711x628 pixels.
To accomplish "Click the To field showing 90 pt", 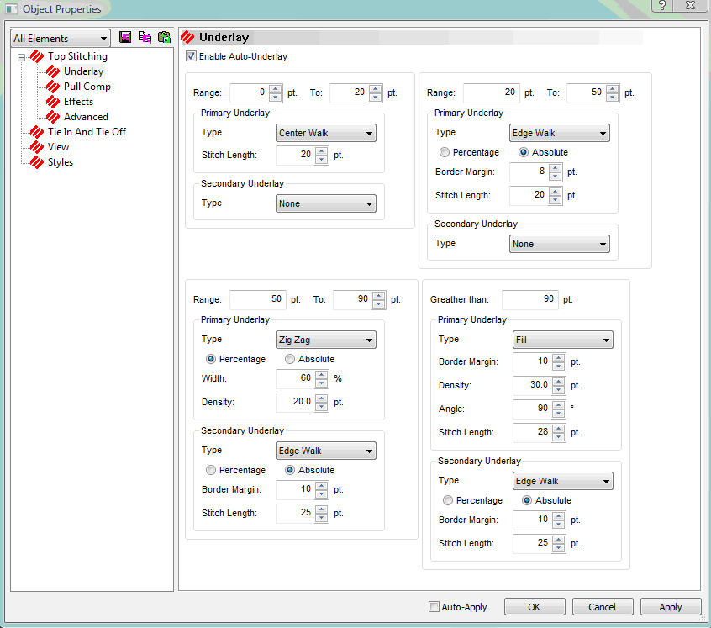I will coord(352,299).
